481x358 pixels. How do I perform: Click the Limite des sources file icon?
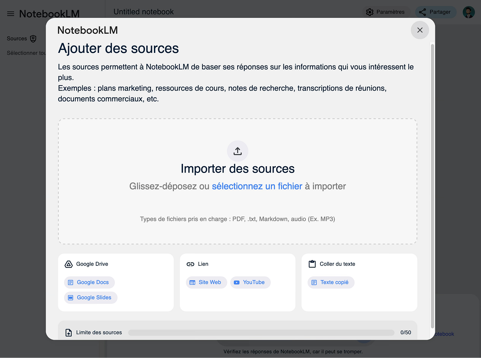point(68,333)
